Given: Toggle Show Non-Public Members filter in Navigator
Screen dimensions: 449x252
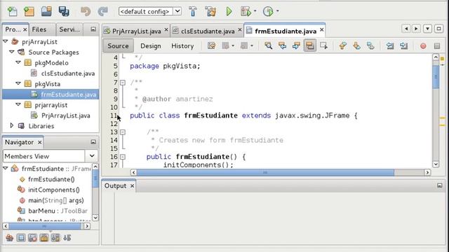Looking at the screenshot, I should (x=43, y=238).
